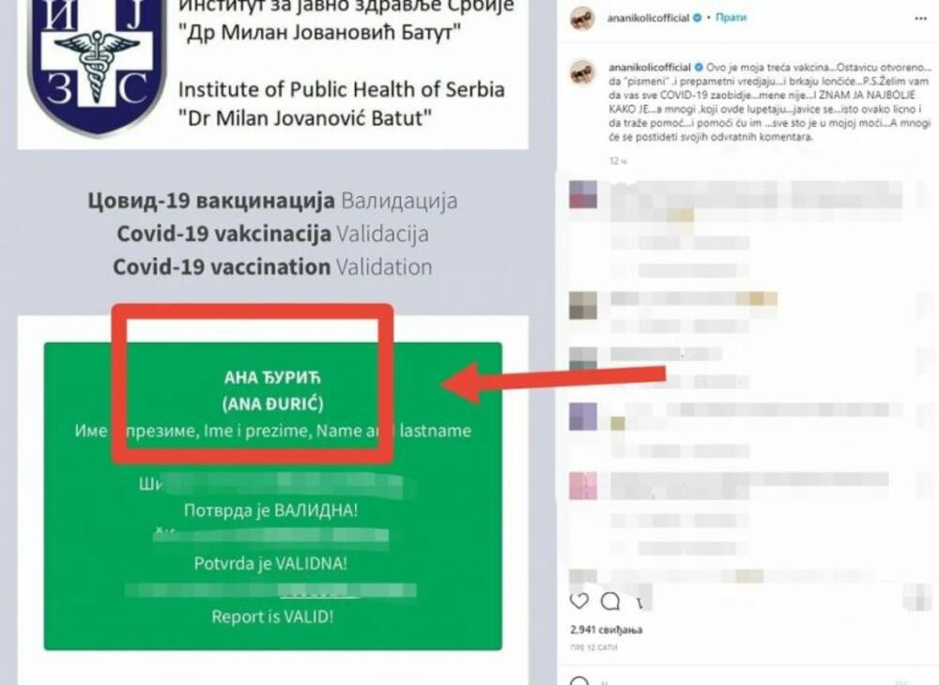
Task: Like the post with heart icon
Action: coord(579,601)
